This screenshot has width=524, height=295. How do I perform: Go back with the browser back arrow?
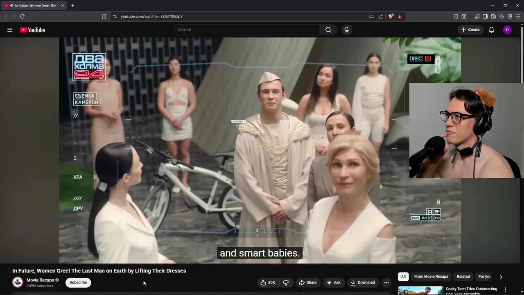6,16
